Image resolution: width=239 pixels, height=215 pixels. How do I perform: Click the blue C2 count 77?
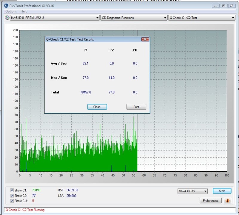point(34,195)
